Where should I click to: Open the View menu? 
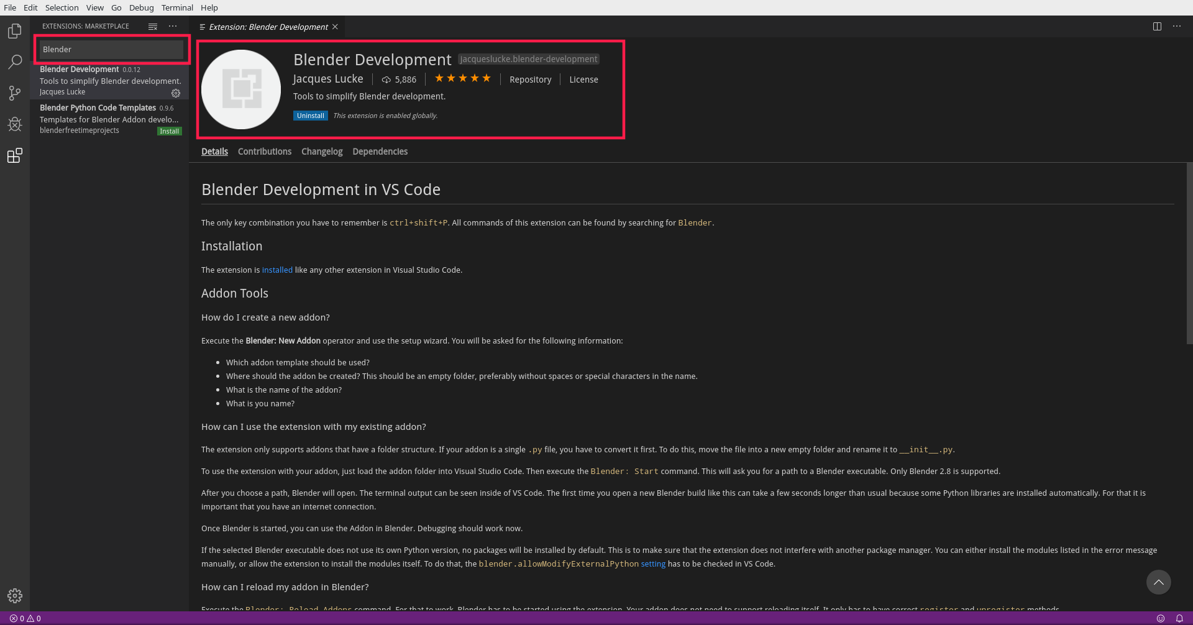click(x=94, y=7)
